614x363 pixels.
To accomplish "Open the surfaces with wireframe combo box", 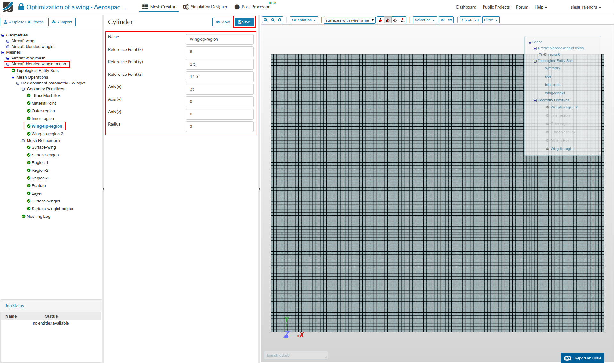I will pos(349,20).
